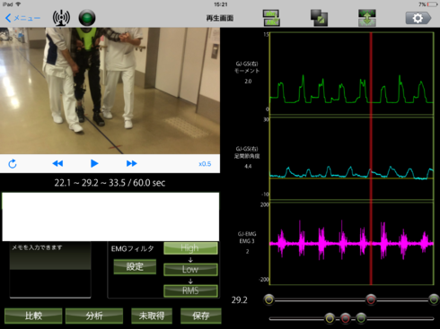
Task: Toggle the EMG Low filter
Action: pos(190,269)
